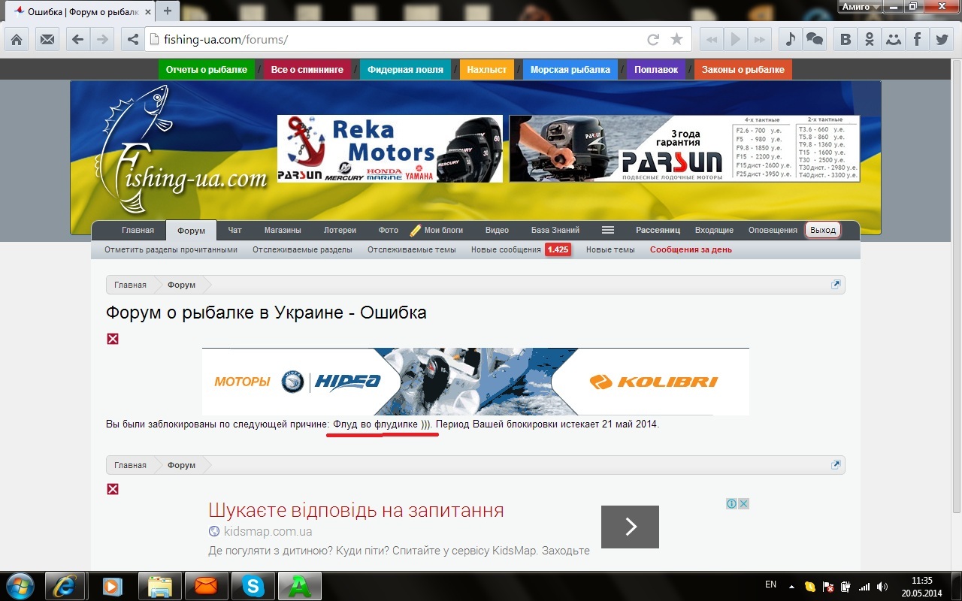Click the share icon beside address bar
Screen dimensions: 962x601
pos(132,40)
